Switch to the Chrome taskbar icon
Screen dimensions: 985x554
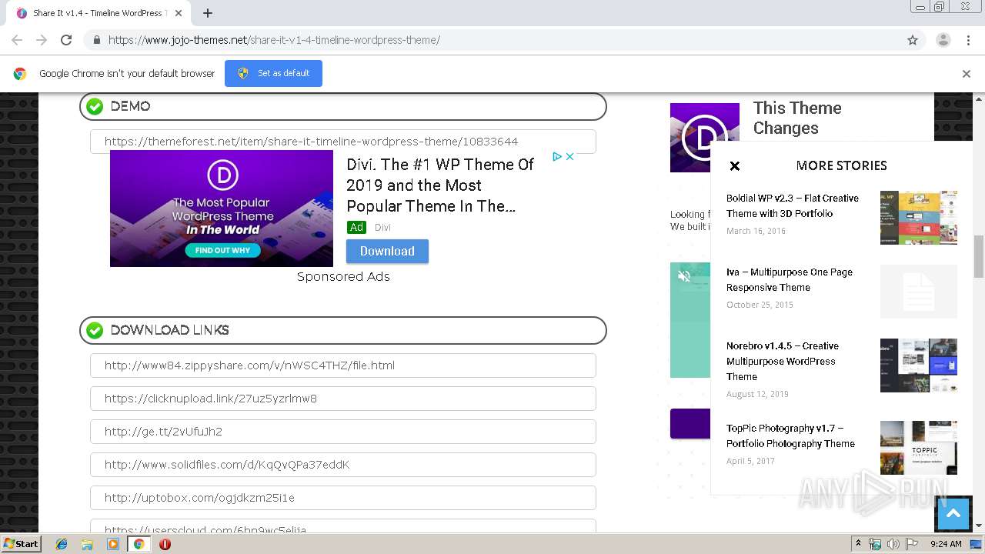click(139, 544)
